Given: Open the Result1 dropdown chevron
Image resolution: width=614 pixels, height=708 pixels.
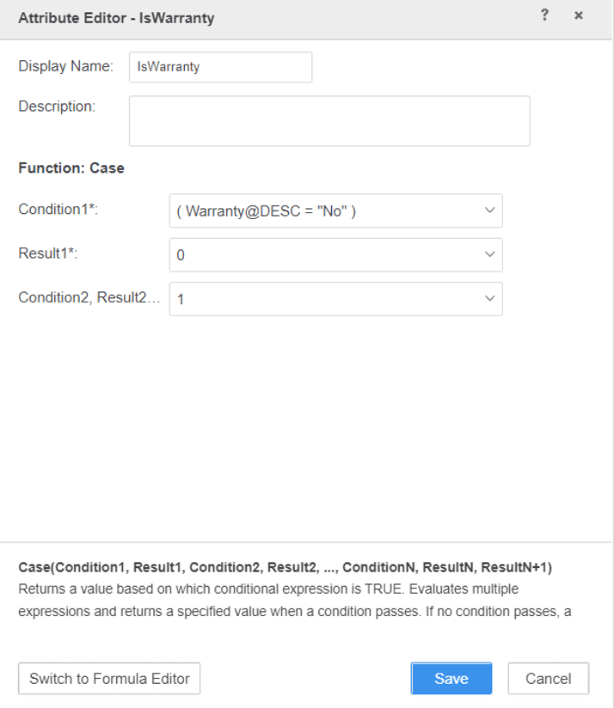Looking at the screenshot, I should (489, 255).
